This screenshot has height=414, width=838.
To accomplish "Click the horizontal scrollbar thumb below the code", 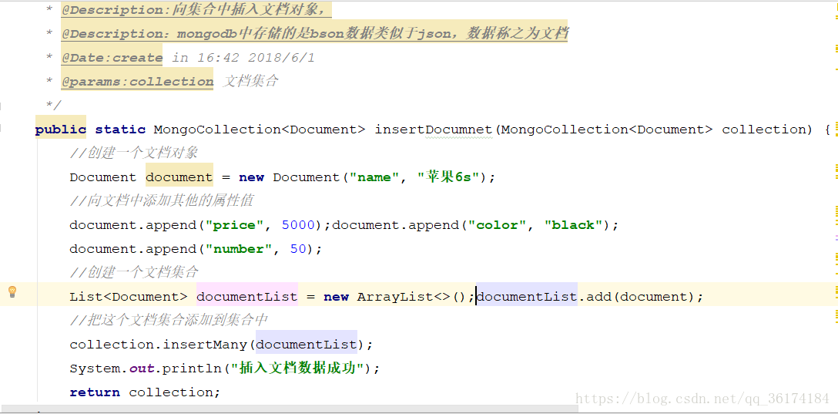I will click(x=289, y=409).
